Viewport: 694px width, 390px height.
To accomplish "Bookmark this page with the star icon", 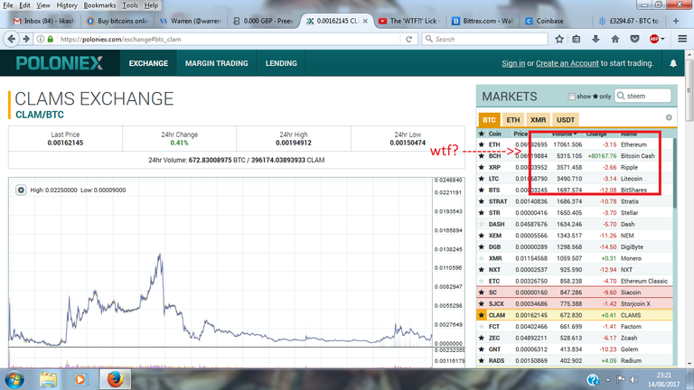I will (x=560, y=40).
